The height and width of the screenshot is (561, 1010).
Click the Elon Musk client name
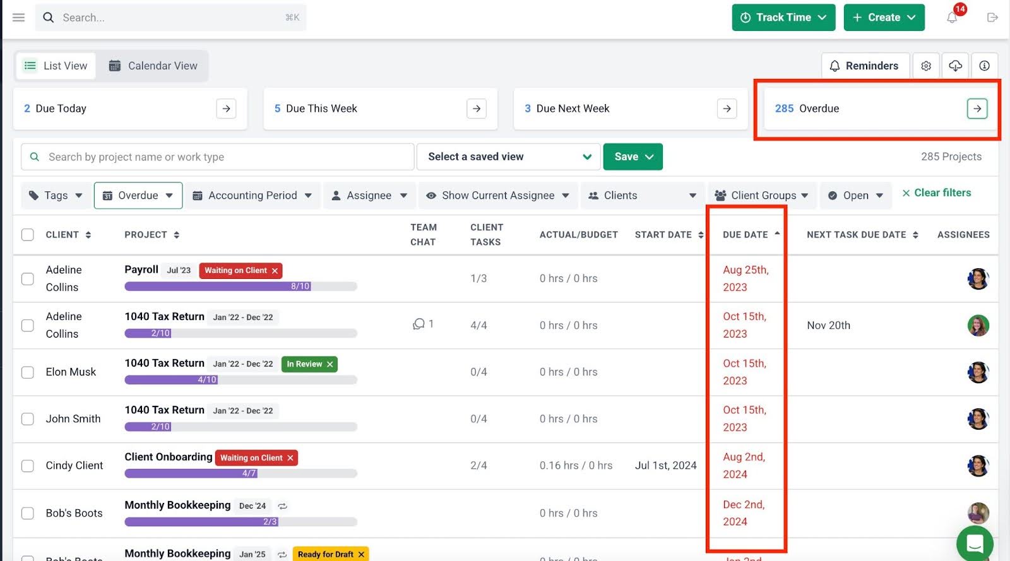71,372
